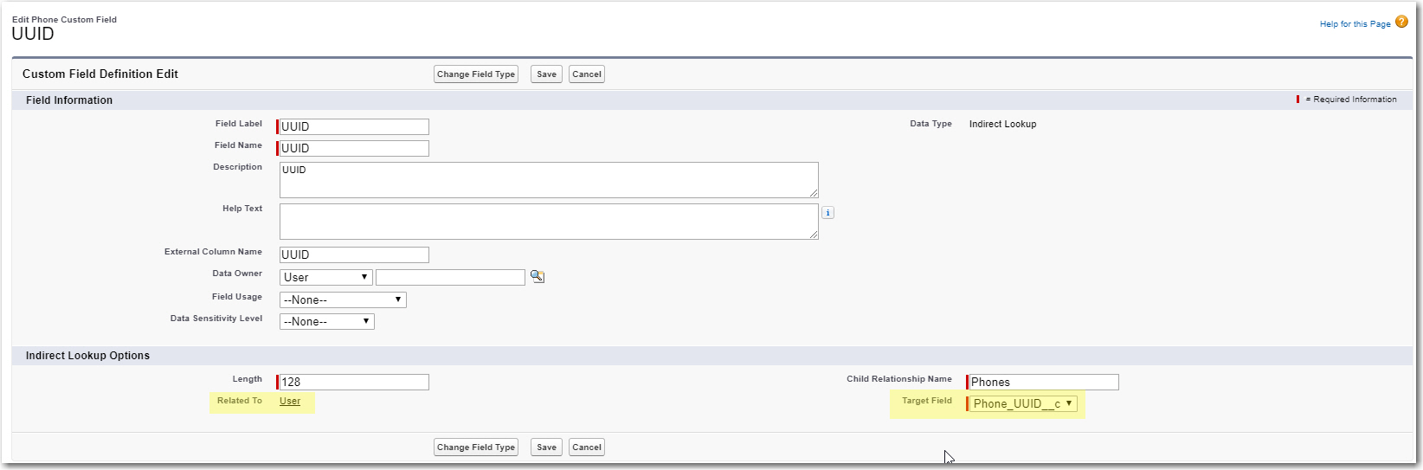Follow the User link beside Related To

coord(290,401)
